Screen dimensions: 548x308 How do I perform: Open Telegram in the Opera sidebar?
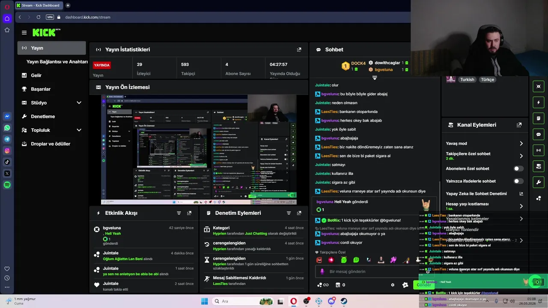[7, 139]
